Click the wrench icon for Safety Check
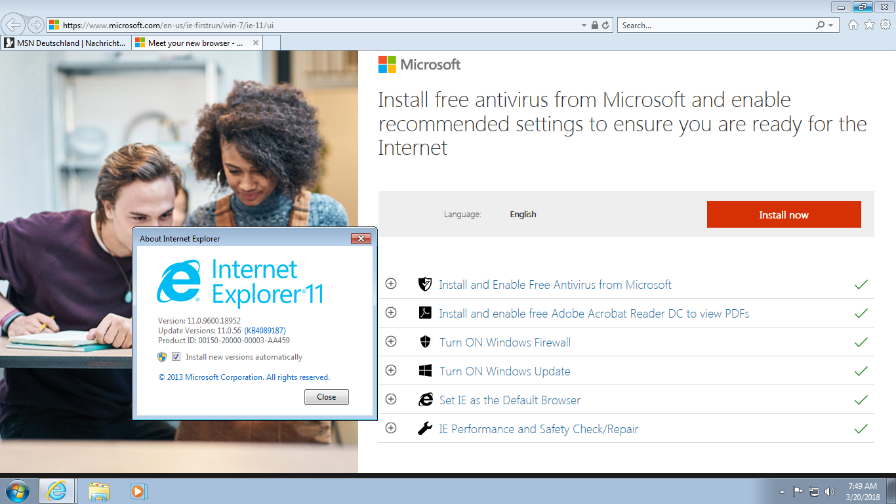The width and height of the screenshot is (896, 504). pos(425,429)
